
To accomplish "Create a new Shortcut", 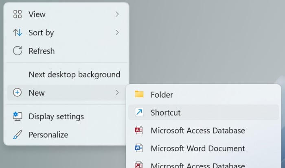I will 204,112.
